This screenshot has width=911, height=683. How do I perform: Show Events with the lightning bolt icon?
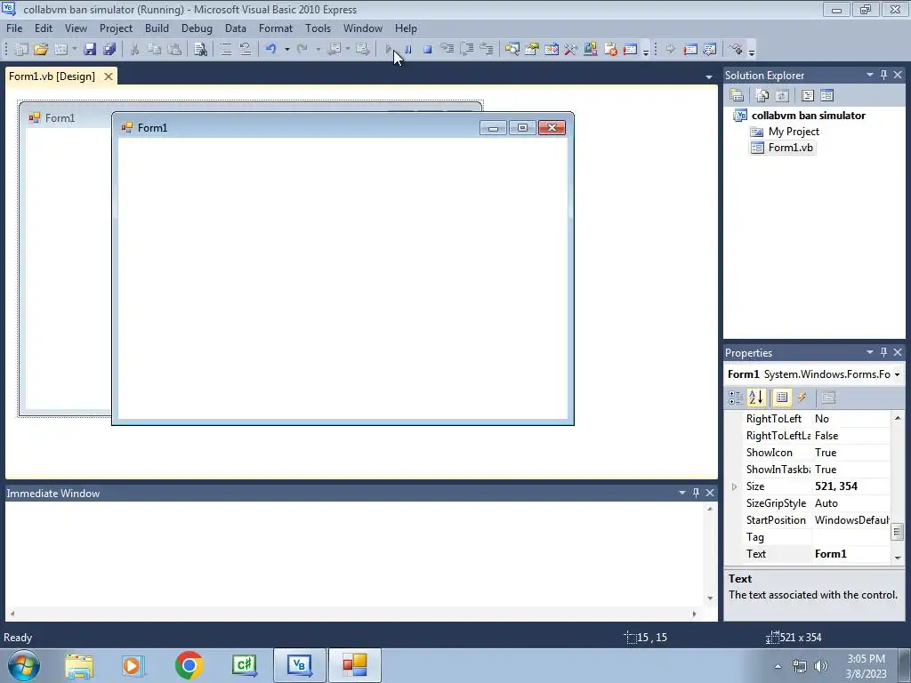click(802, 398)
